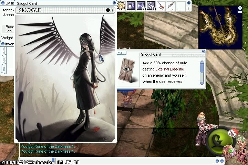Close the Skogul Card description window
This screenshot has width=248, height=165.
[x=204, y=51]
